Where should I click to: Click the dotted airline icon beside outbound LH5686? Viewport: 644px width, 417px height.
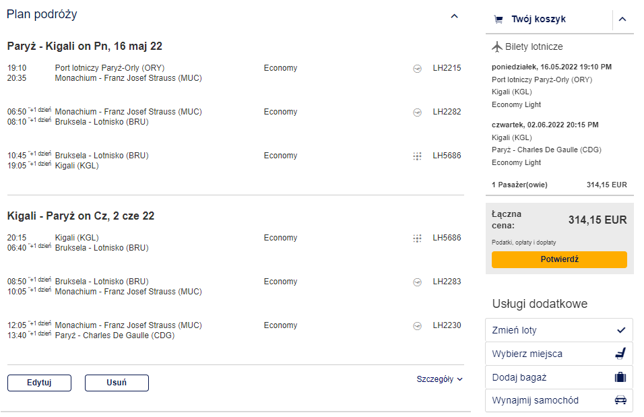tap(417, 156)
